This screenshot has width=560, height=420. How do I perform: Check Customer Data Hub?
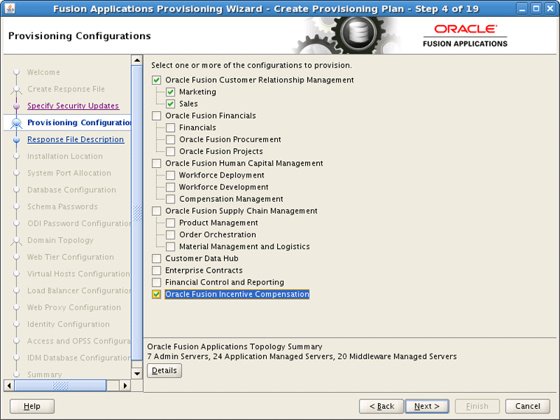pos(156,259)
